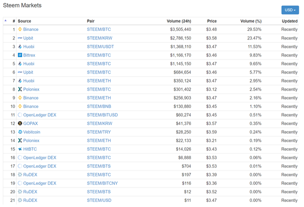
Task: Select the price $3.58
Action: [211, 38]
